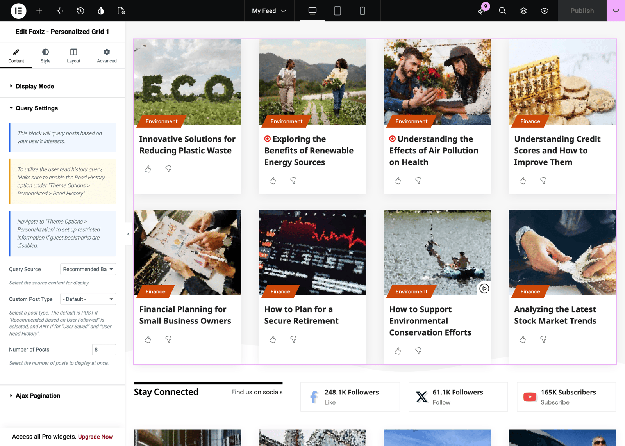
Task: Expand the Ajax Pagination section
Action: pyautogui.click(x=62, y=396)
